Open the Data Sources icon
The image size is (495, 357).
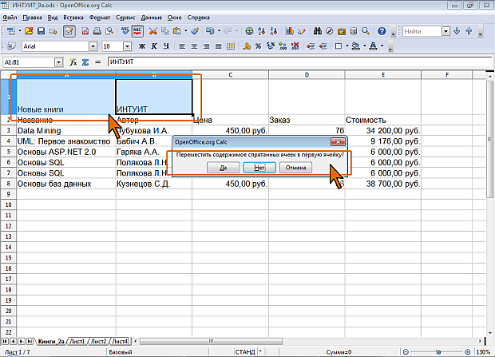(x=354, y=31)
